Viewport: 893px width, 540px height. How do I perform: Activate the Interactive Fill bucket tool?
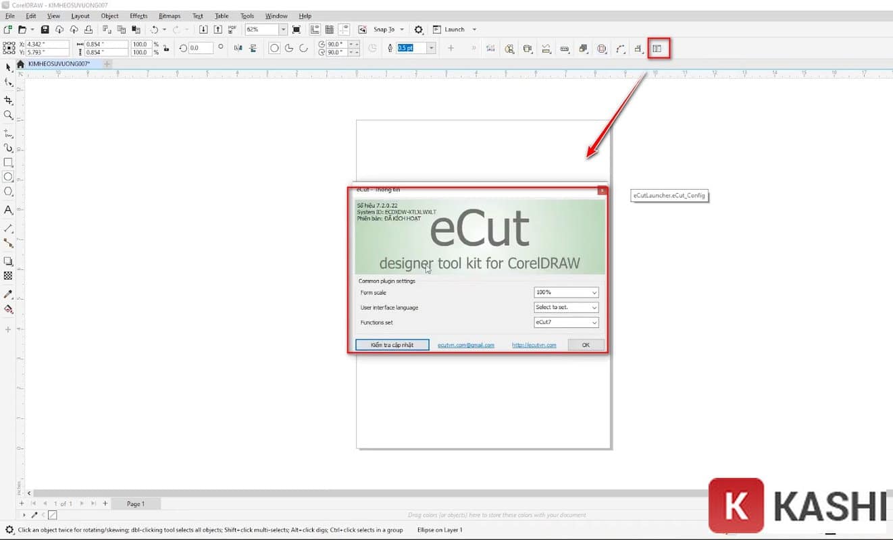tap(8, 309)
